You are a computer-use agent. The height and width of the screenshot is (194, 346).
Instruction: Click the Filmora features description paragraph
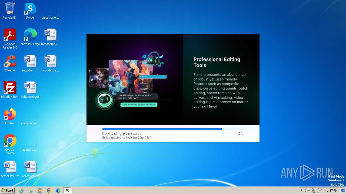click(x=221, y=91)
